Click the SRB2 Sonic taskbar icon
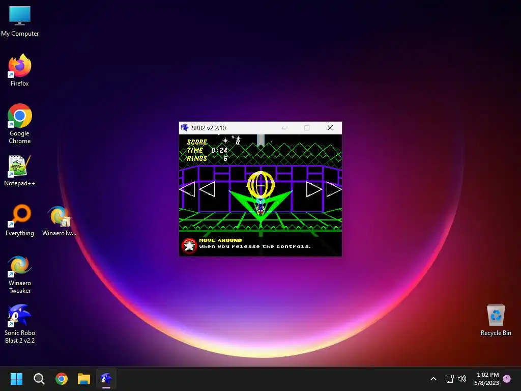The width and height of the screenshot is (521, 391). pyautogui.click(x=106, y=379)
